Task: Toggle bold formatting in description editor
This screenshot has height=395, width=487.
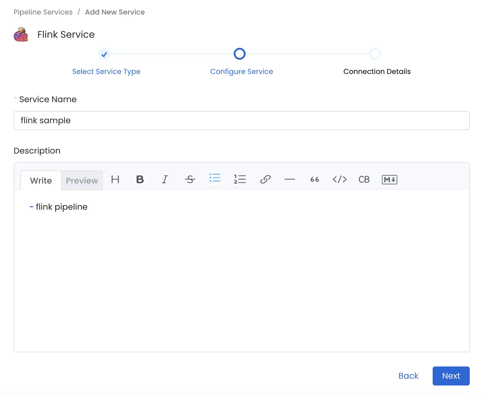Action: point(140,179)
